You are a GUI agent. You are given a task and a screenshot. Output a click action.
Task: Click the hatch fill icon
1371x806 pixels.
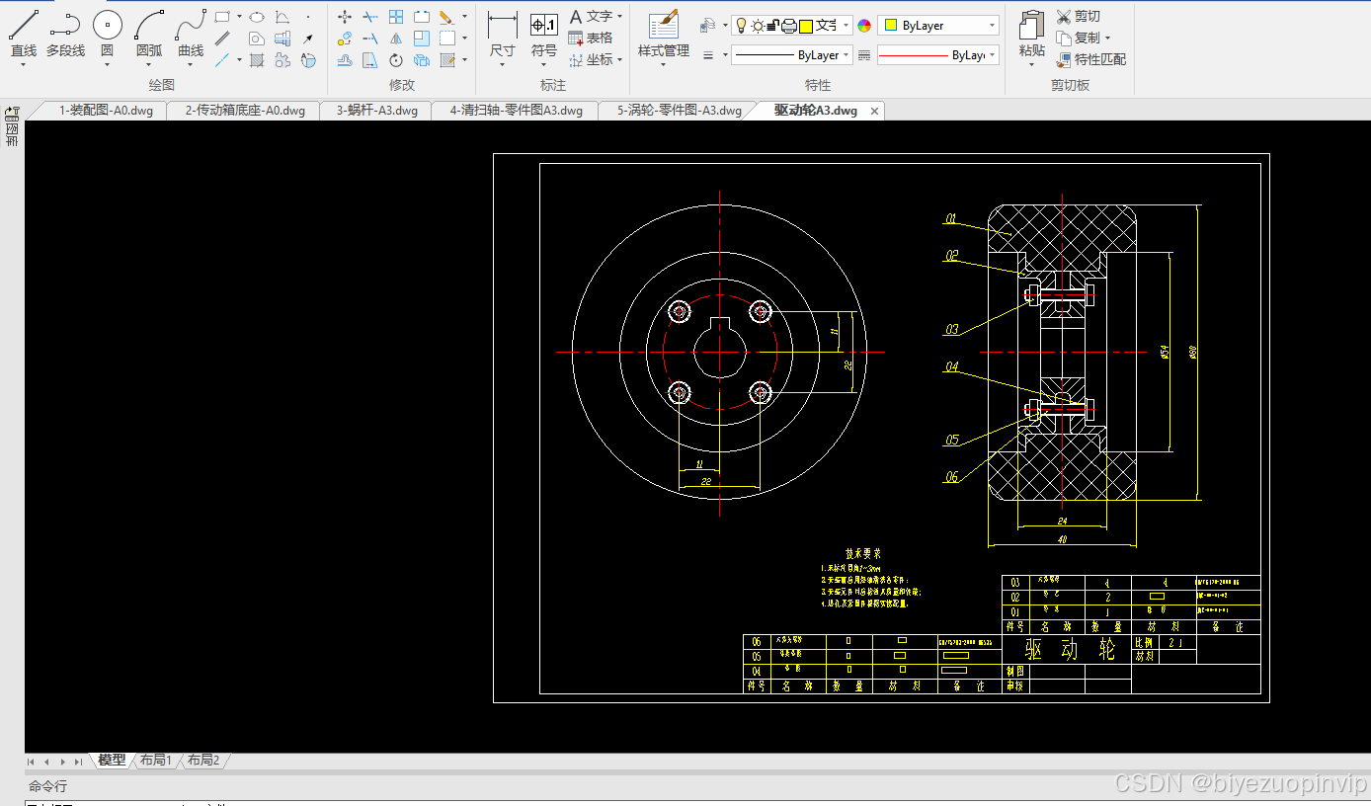click(x=257, y=60)
